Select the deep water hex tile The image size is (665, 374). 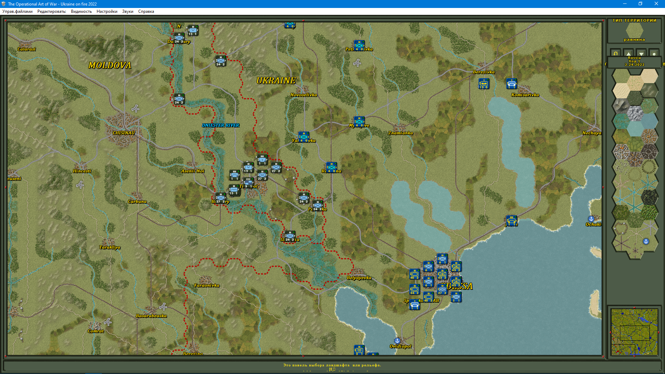click(649, 121)
